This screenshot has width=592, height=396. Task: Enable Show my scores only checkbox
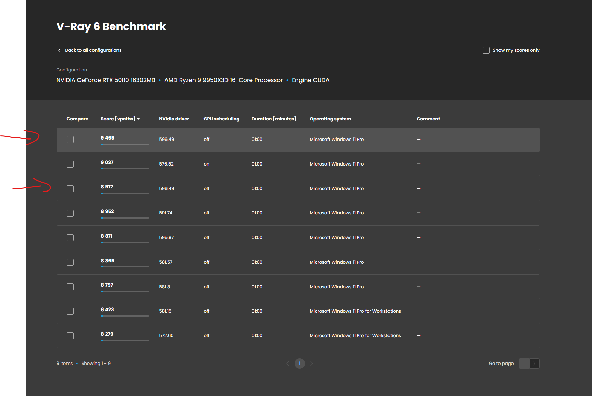[486, 50]
